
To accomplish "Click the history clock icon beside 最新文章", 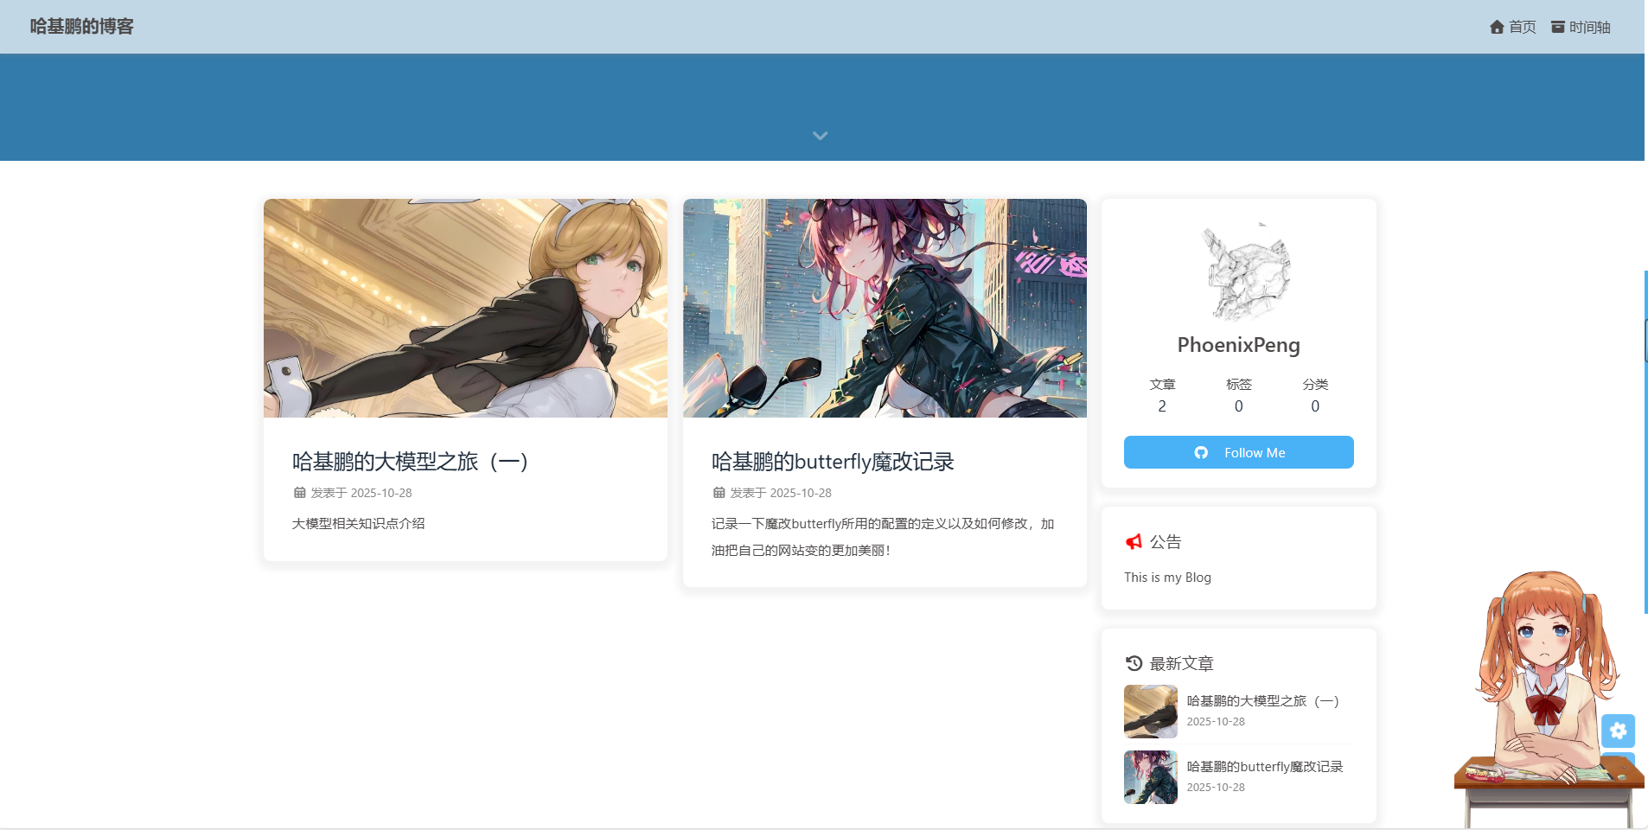I will pos(1134,663).
